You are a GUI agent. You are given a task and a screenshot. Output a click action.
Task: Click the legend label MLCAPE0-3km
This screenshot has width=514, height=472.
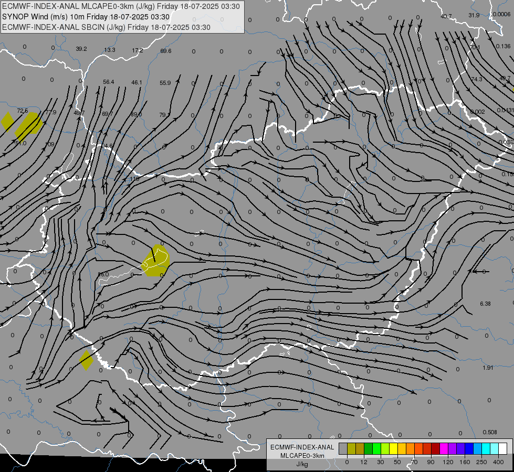(x=302, y=456)
